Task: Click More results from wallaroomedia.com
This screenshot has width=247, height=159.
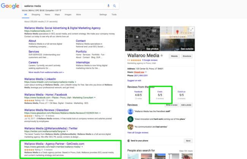Action: tap(46, 72)
